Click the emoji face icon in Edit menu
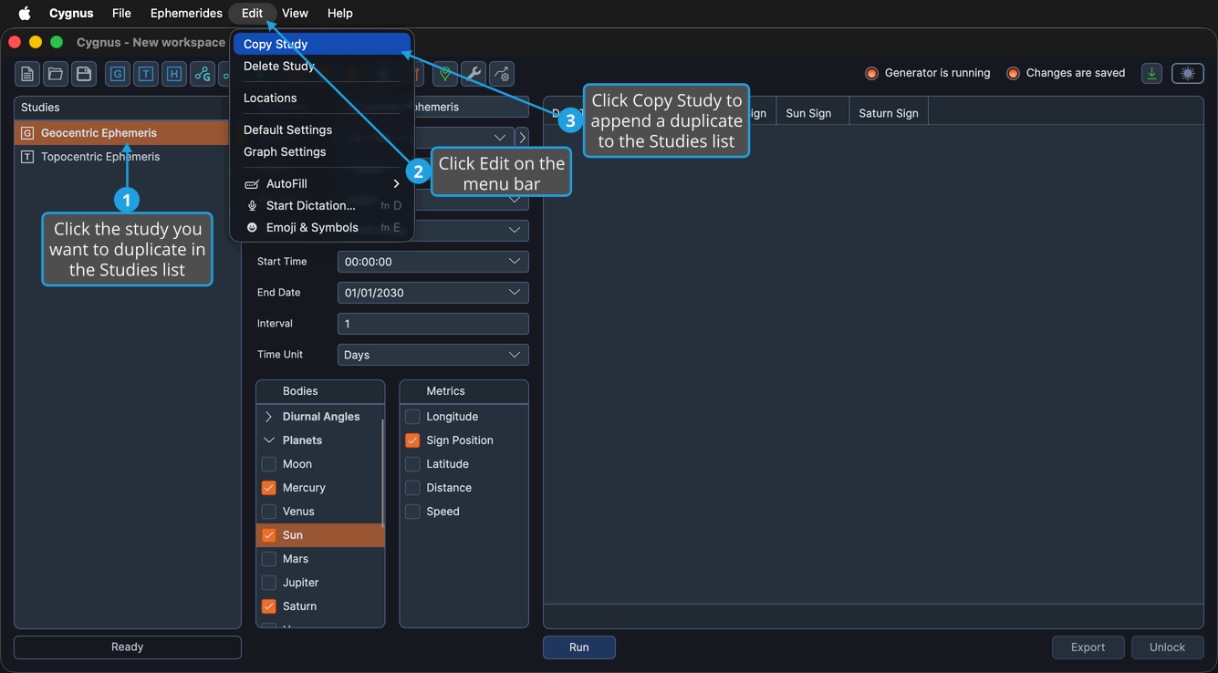This screenshot has width=1218, height=673. (x=252, y=228)
